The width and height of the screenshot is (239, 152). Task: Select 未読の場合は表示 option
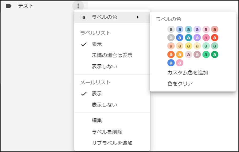coord(112,55)
